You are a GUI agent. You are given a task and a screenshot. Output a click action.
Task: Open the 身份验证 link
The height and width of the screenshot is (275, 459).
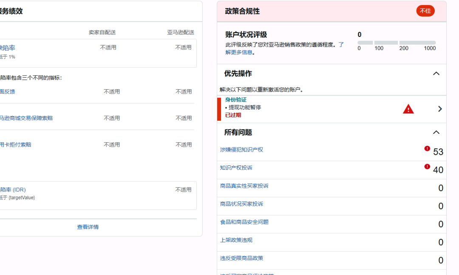[x=235, y=100]
